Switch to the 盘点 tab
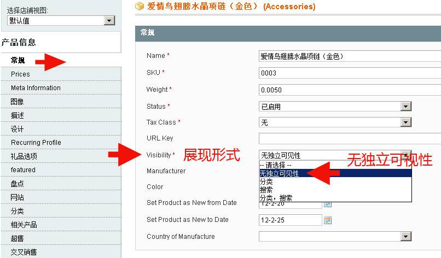 pyautogui.click(x=61, y=184)
